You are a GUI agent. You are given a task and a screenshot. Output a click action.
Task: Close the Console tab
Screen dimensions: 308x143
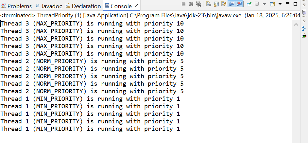pyautogui.click(x=136, y=6)
